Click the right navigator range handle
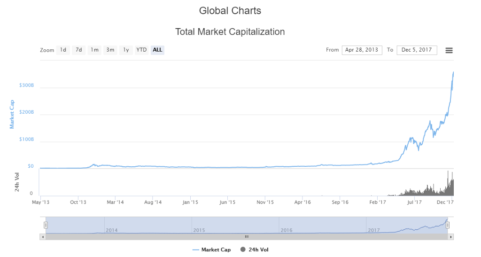This screenshot has width=481, height=257. click(448, 225)
